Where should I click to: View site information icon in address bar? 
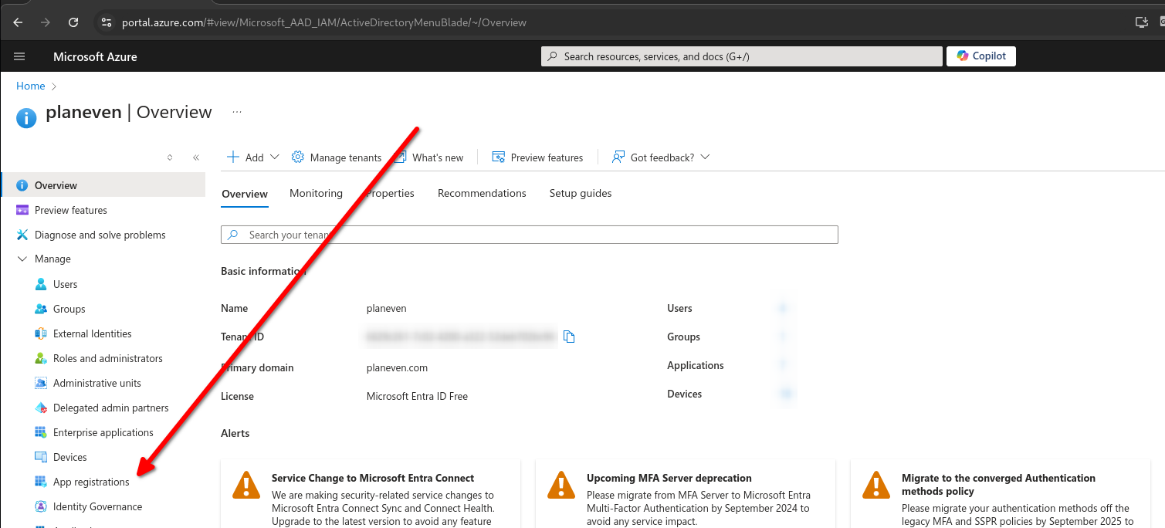[x=107, y=22]
